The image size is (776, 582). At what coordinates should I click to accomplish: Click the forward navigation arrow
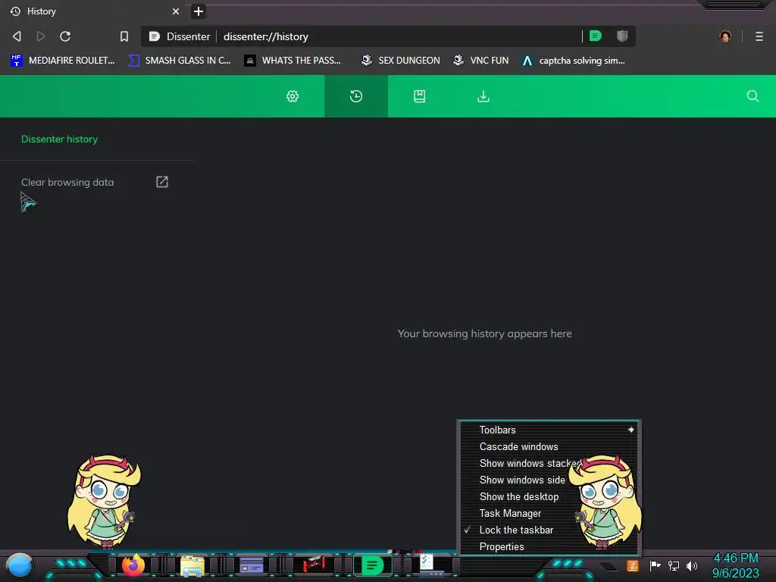point(41,36)
